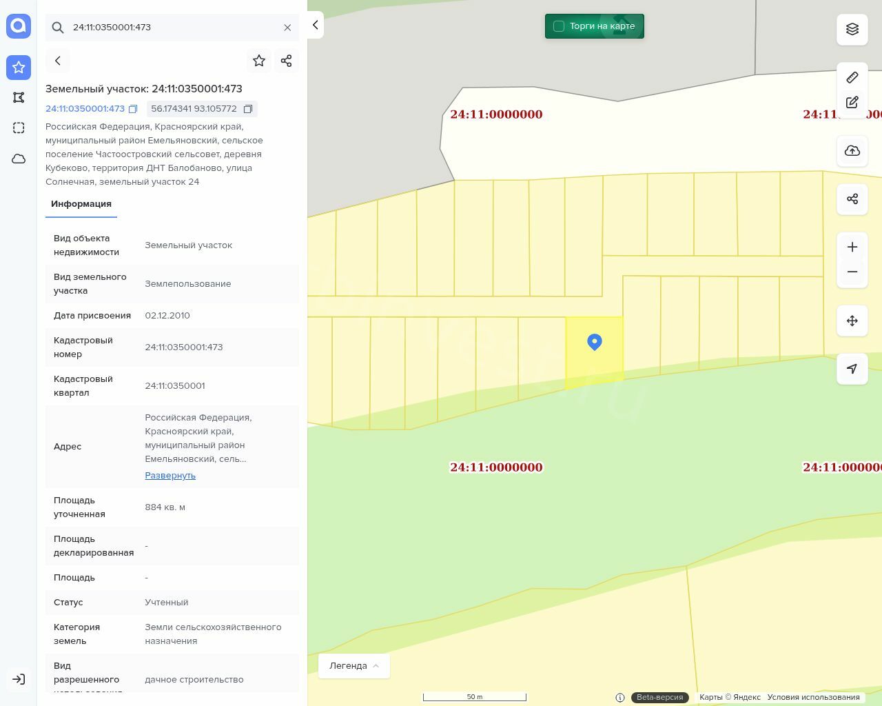Open the map layers panel

(852, 29)
